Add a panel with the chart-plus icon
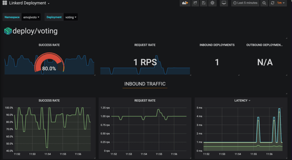This screenshot has height=160, width=292. (185, 3)
